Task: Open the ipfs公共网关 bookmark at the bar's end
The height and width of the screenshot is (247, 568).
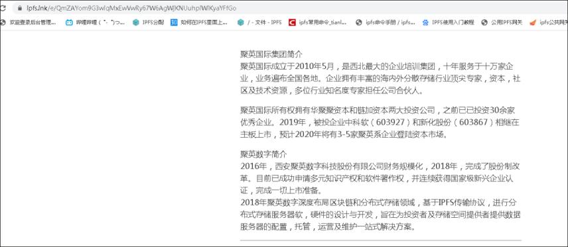Action: click(x=549, y=23)
